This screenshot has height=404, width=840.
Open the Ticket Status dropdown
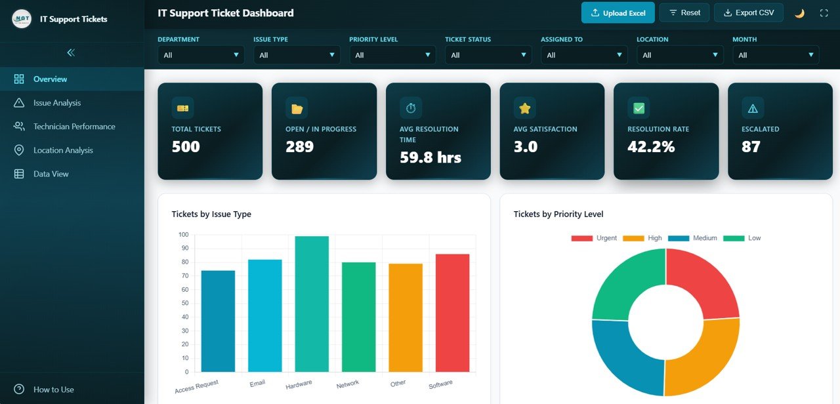[488, 55]
